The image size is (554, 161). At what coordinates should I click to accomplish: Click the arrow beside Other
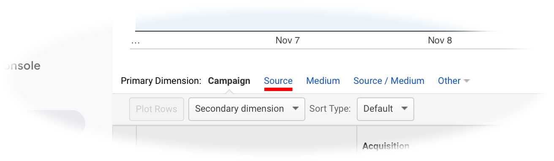click(x=467, y=81)
